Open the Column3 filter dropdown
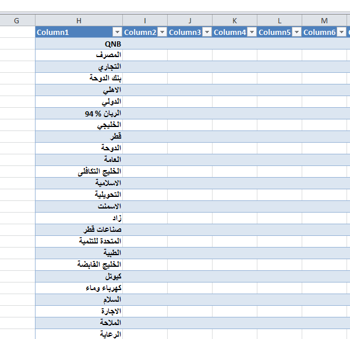Viewport: 350px width, 339px height. pos(207,32)
